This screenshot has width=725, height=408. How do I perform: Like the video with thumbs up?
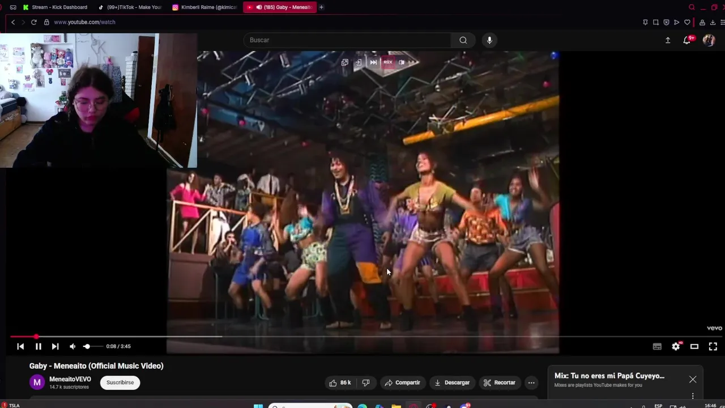(x=340, y=382)
